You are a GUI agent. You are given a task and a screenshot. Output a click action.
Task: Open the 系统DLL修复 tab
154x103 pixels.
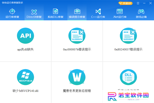(55, 13)
